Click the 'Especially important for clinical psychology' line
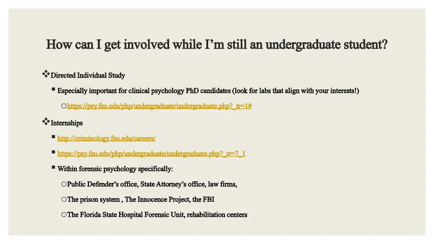The width and height of the screenshot is (434, 244). [208, 91]
